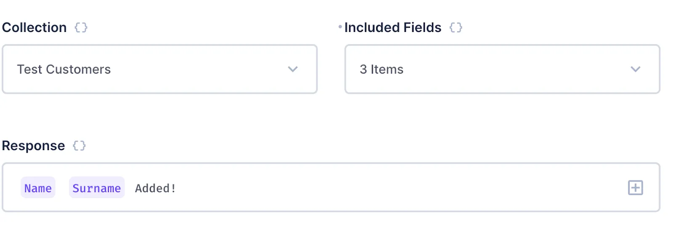Click the braces icon beside Included Fields
The height and width of the screenshot is (238, 673).
pyautogui.click(x=456, y=28)
